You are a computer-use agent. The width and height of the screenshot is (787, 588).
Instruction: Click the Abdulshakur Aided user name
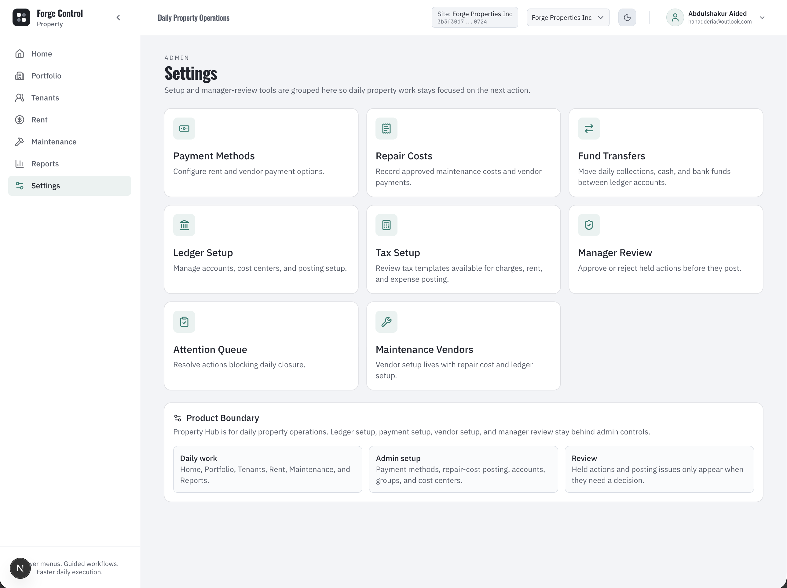coord(717,13)
